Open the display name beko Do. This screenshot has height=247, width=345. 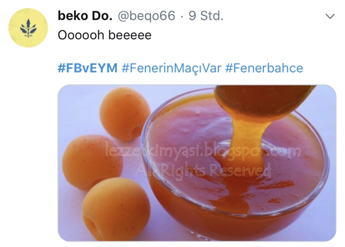tap(85, 16)
